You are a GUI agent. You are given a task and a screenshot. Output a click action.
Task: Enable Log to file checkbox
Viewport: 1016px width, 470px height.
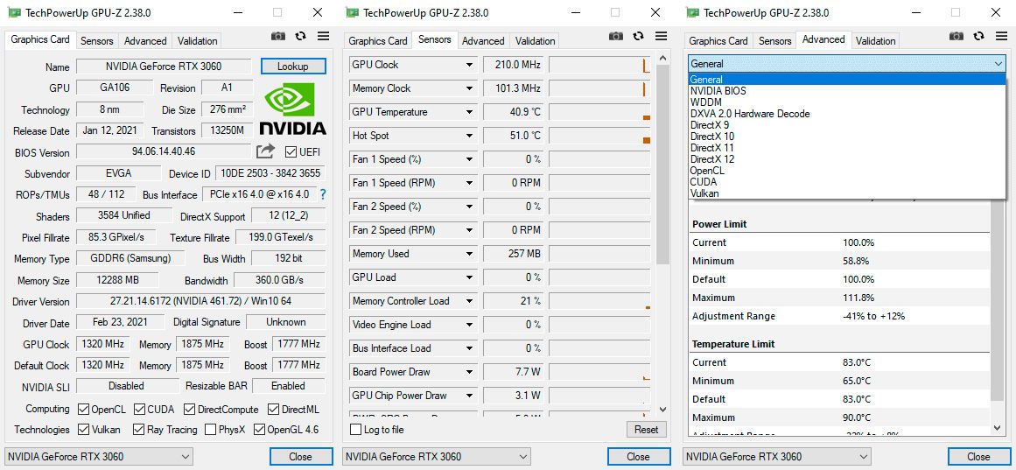click(x=355, y=429)
